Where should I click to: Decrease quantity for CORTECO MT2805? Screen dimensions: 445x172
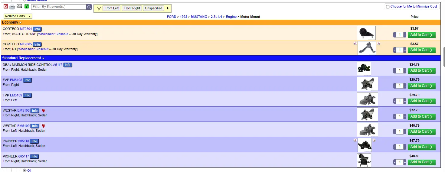tap(394, 50)
